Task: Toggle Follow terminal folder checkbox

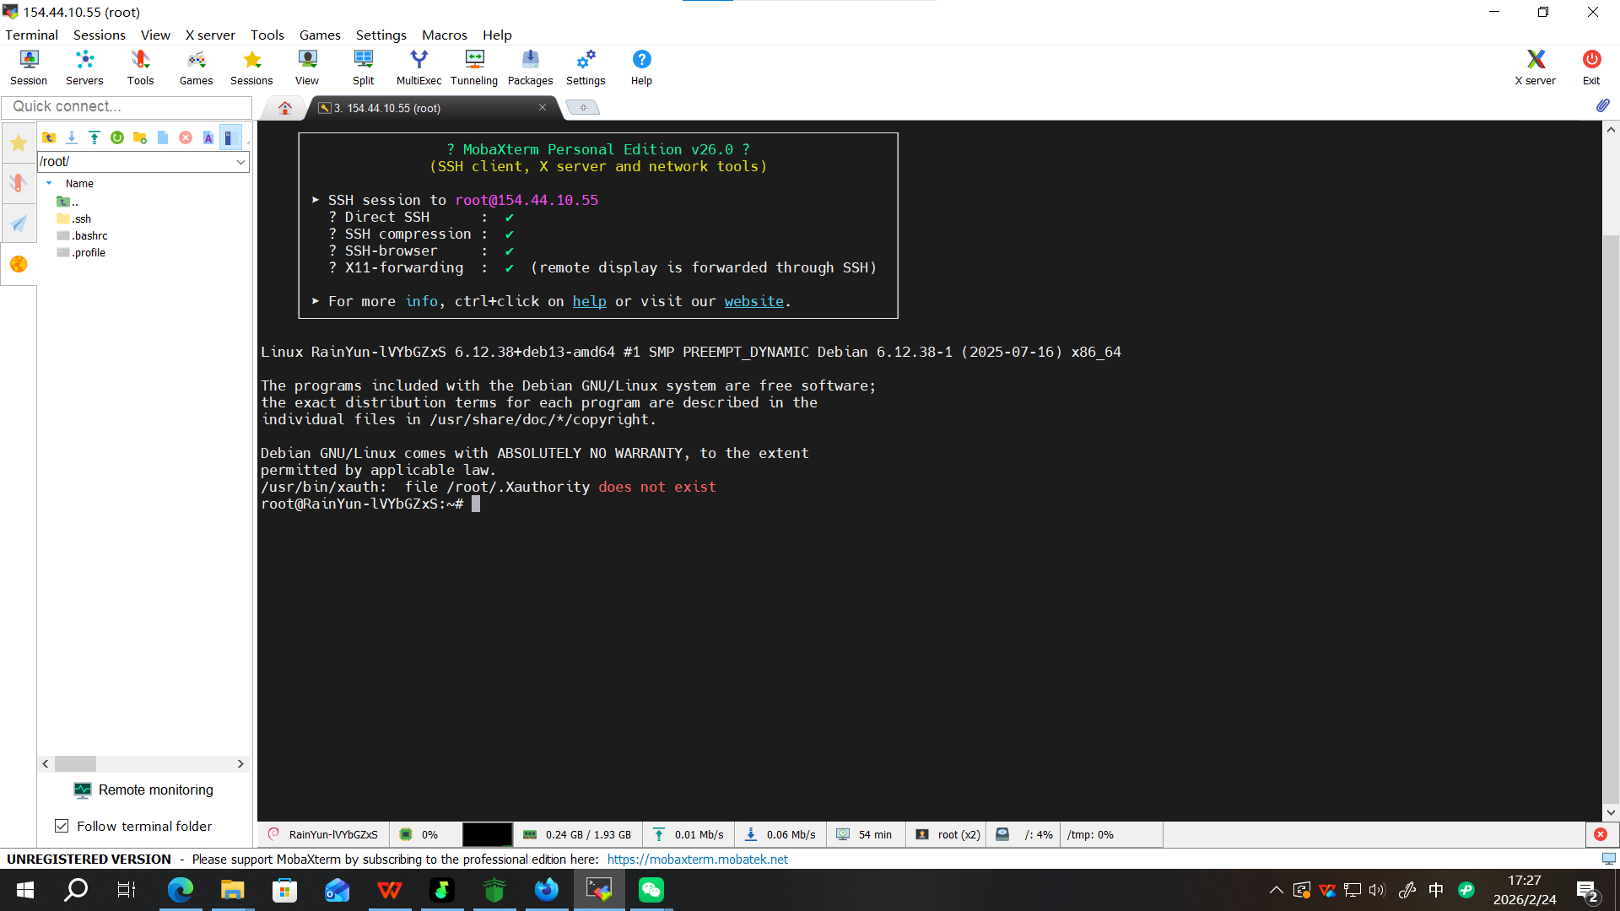Action: click(62, 826)
